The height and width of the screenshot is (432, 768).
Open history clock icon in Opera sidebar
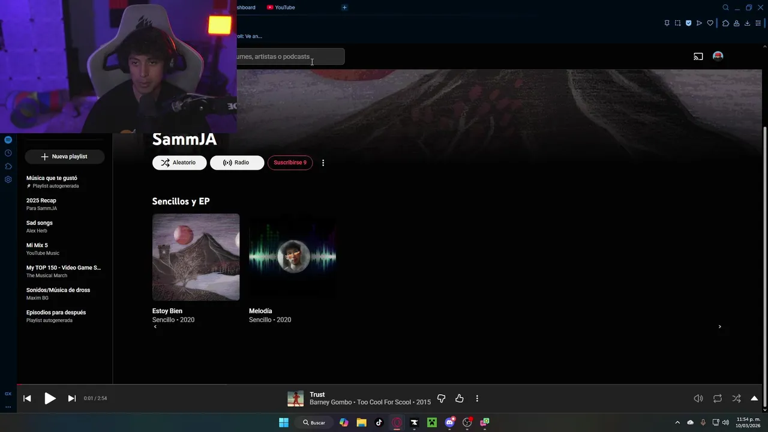pos(8,153)
